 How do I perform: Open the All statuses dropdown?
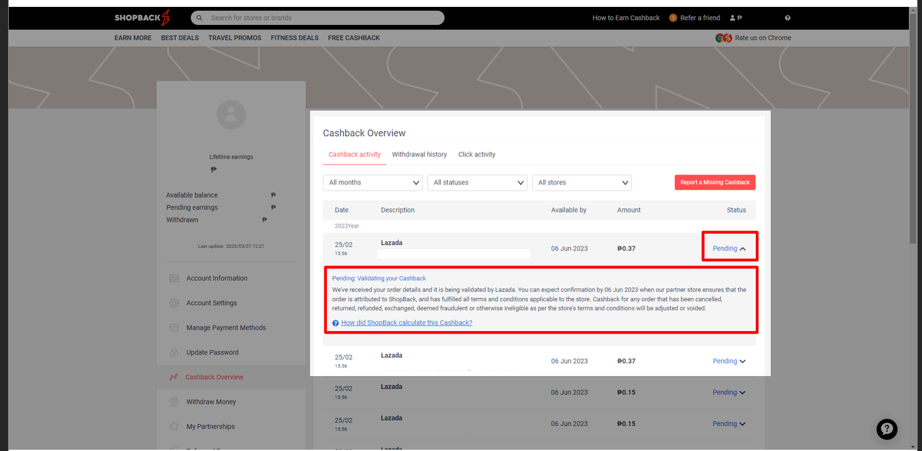point(478,182)
